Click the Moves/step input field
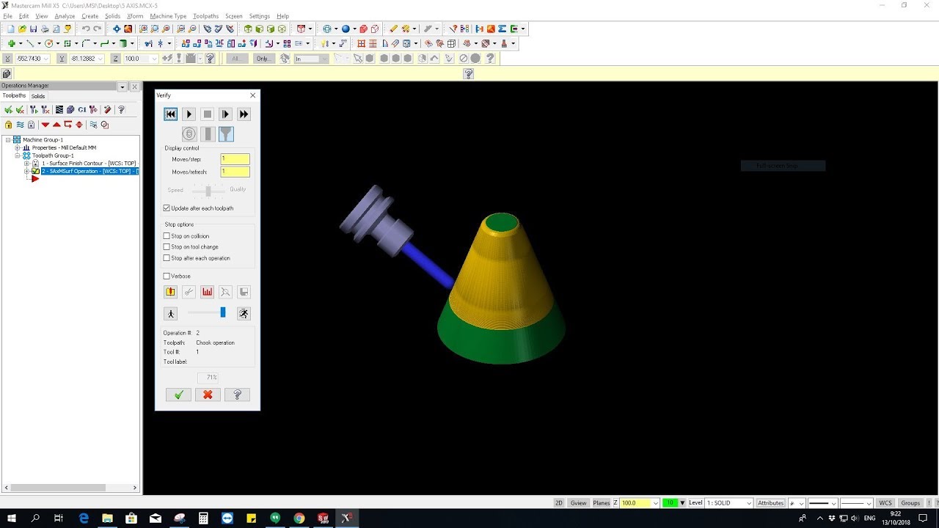The image size is (939, 528). pos(235,159)
